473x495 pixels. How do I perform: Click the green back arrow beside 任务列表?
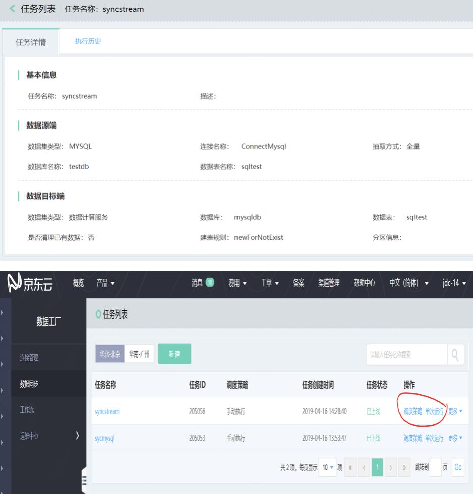click(12, 9)
